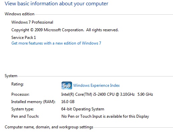Click Computer name, domain, and workgroup settings header

[x=49, y=127]
